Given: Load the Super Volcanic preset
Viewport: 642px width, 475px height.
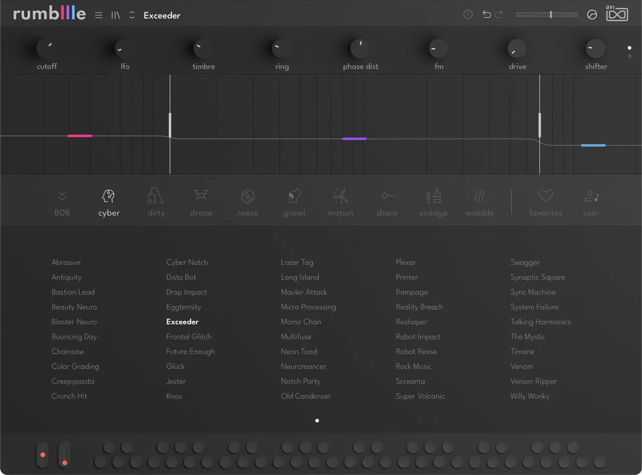Looking at the screenshot, I should coord(420,396).
